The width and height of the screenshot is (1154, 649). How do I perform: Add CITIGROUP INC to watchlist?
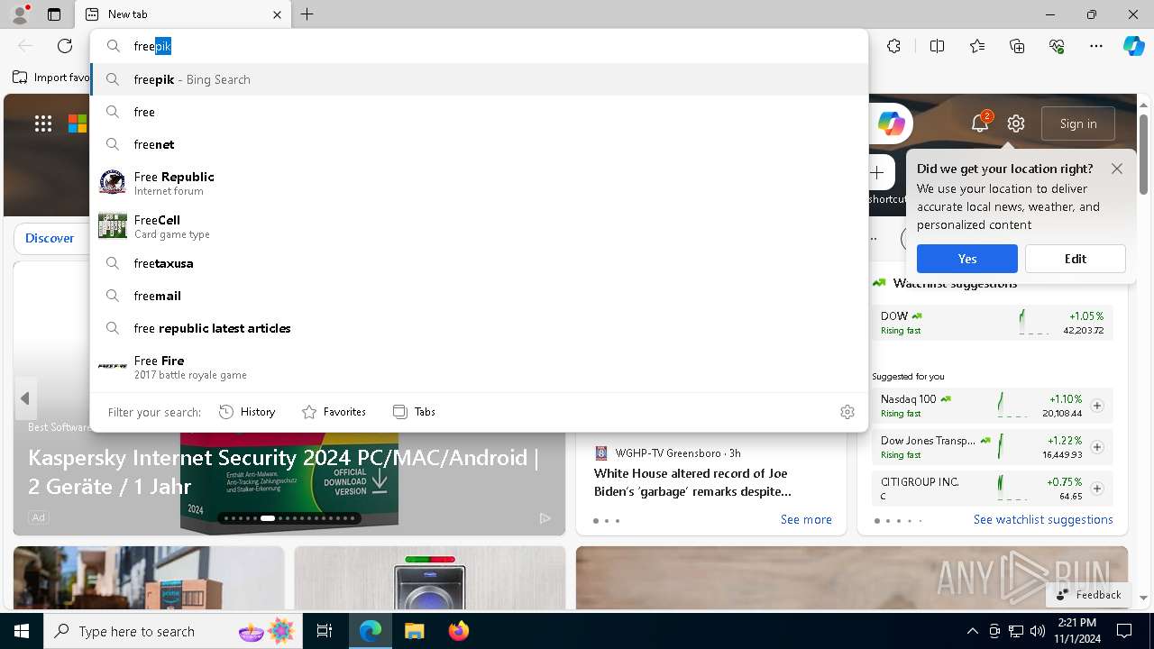coord(1097,489)
